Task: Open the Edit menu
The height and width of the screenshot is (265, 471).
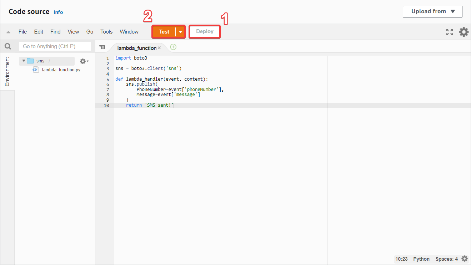Action: (39, 32)
